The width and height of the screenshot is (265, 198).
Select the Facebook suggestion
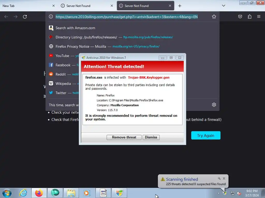tap(64, 65)
